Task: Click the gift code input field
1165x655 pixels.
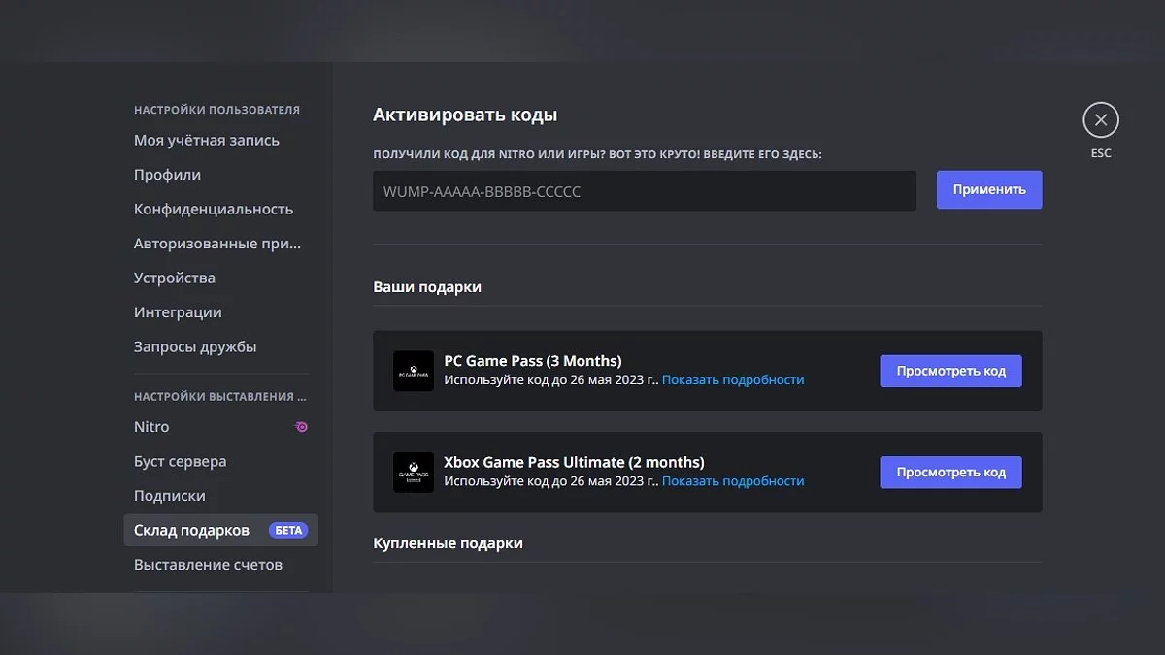Action: 645,191
